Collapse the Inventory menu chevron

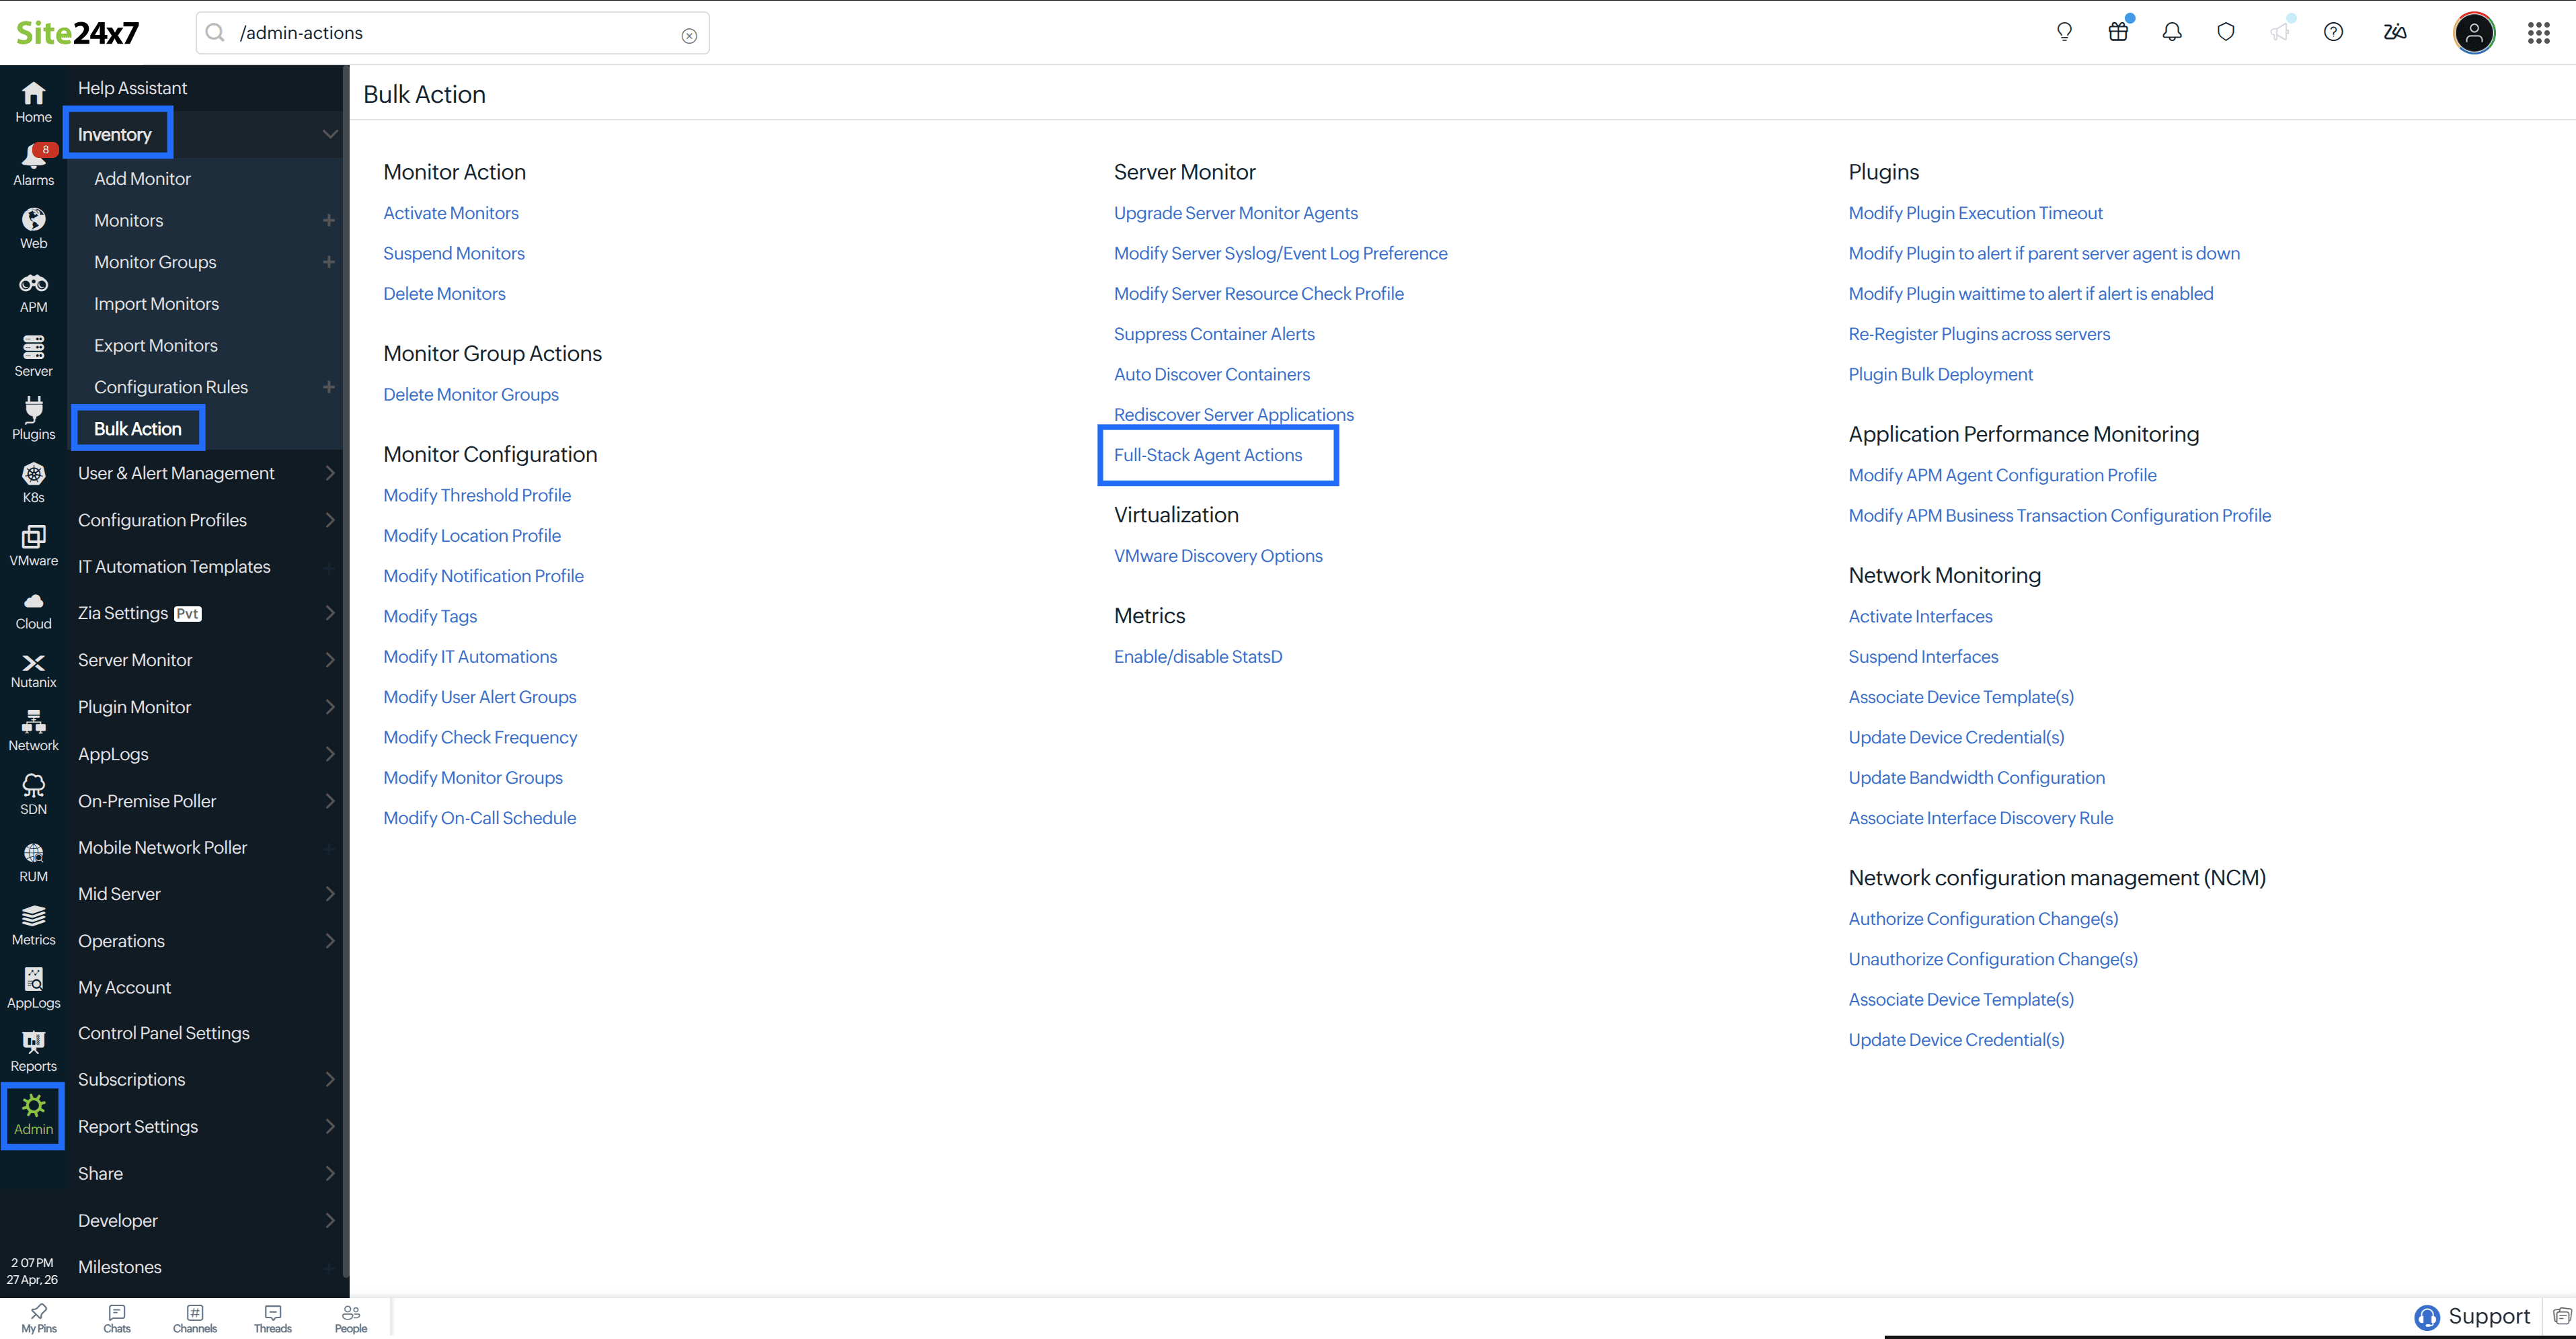coord(330,134)
